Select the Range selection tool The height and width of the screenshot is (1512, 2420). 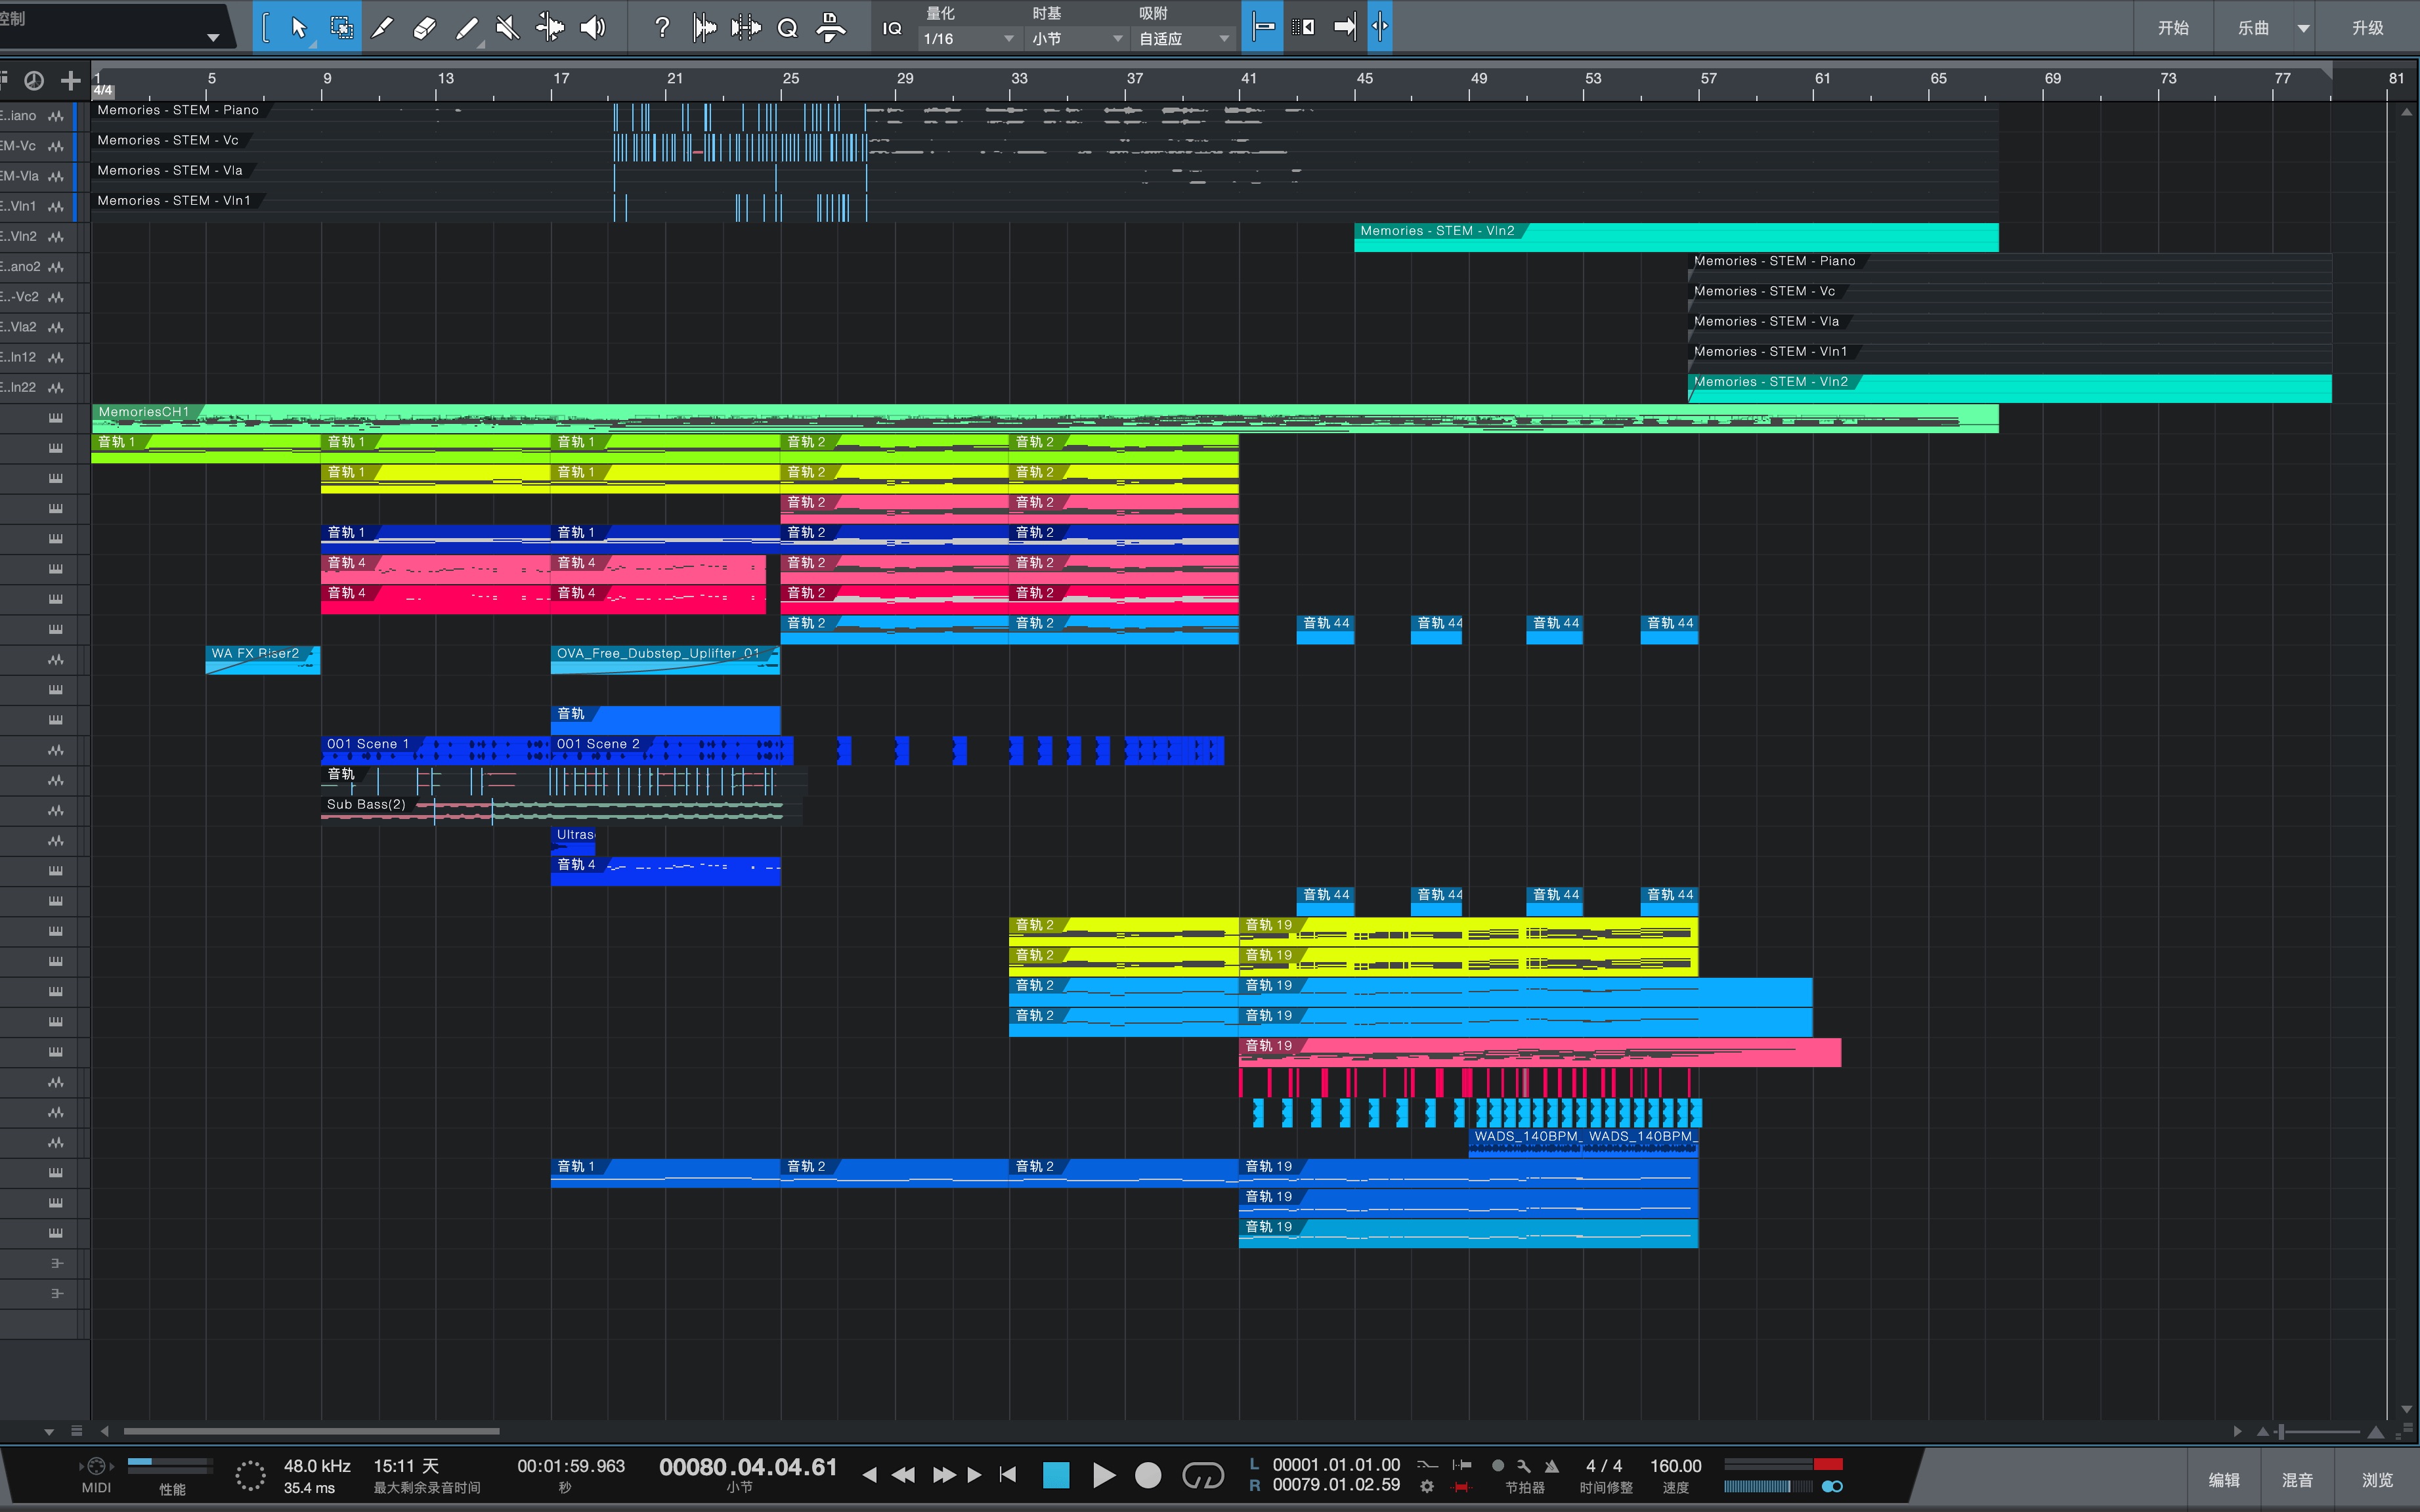coord(341,27)
